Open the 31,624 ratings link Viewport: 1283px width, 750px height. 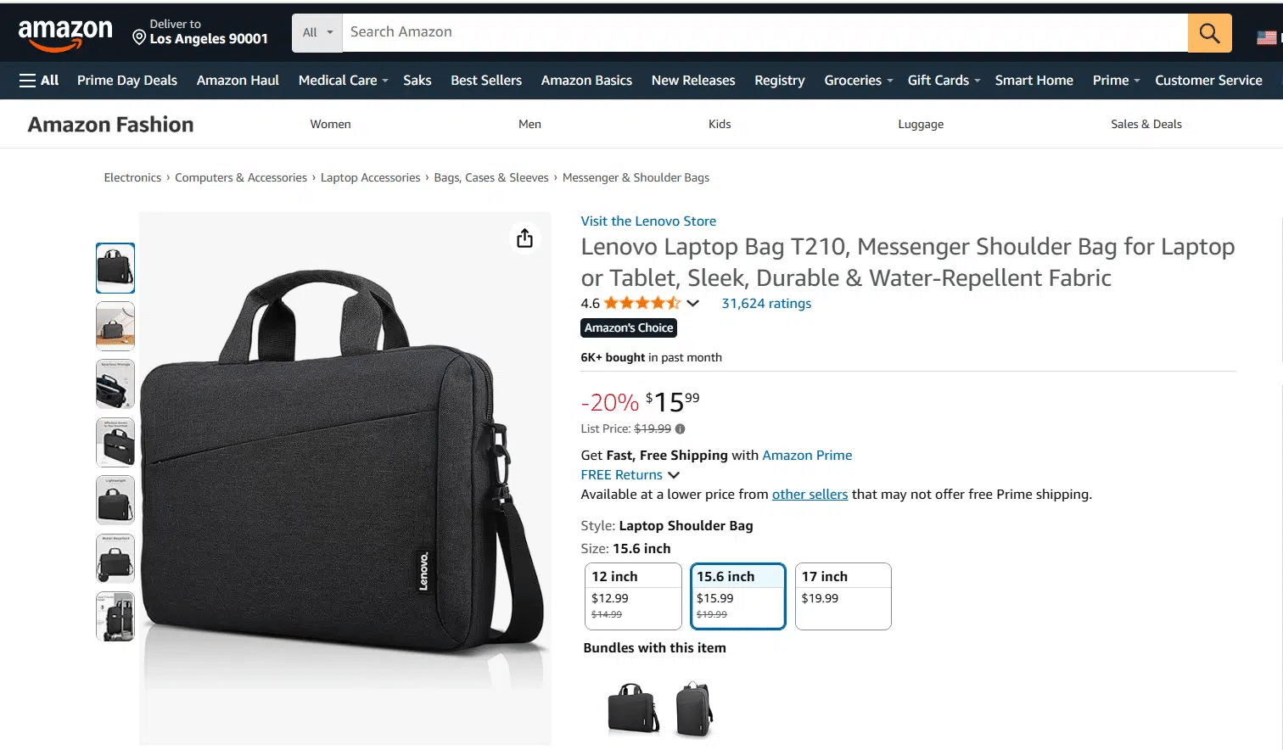pos(766,304)
